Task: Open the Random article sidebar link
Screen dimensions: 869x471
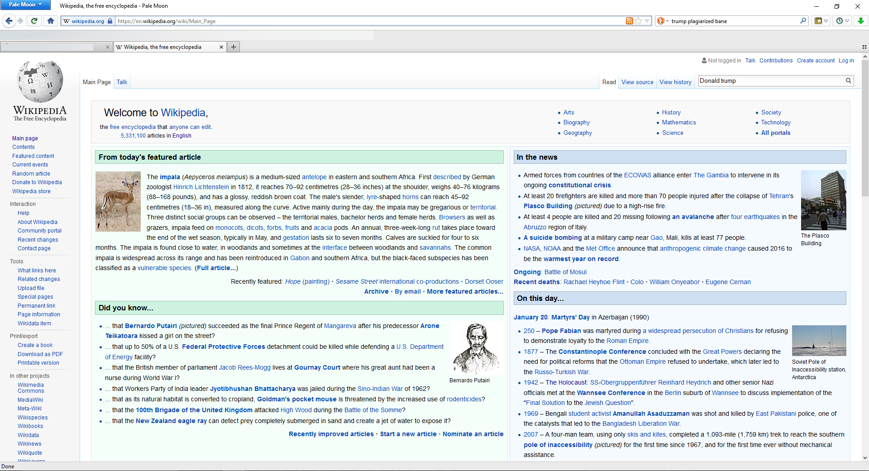Action: (x=31, y=173)
